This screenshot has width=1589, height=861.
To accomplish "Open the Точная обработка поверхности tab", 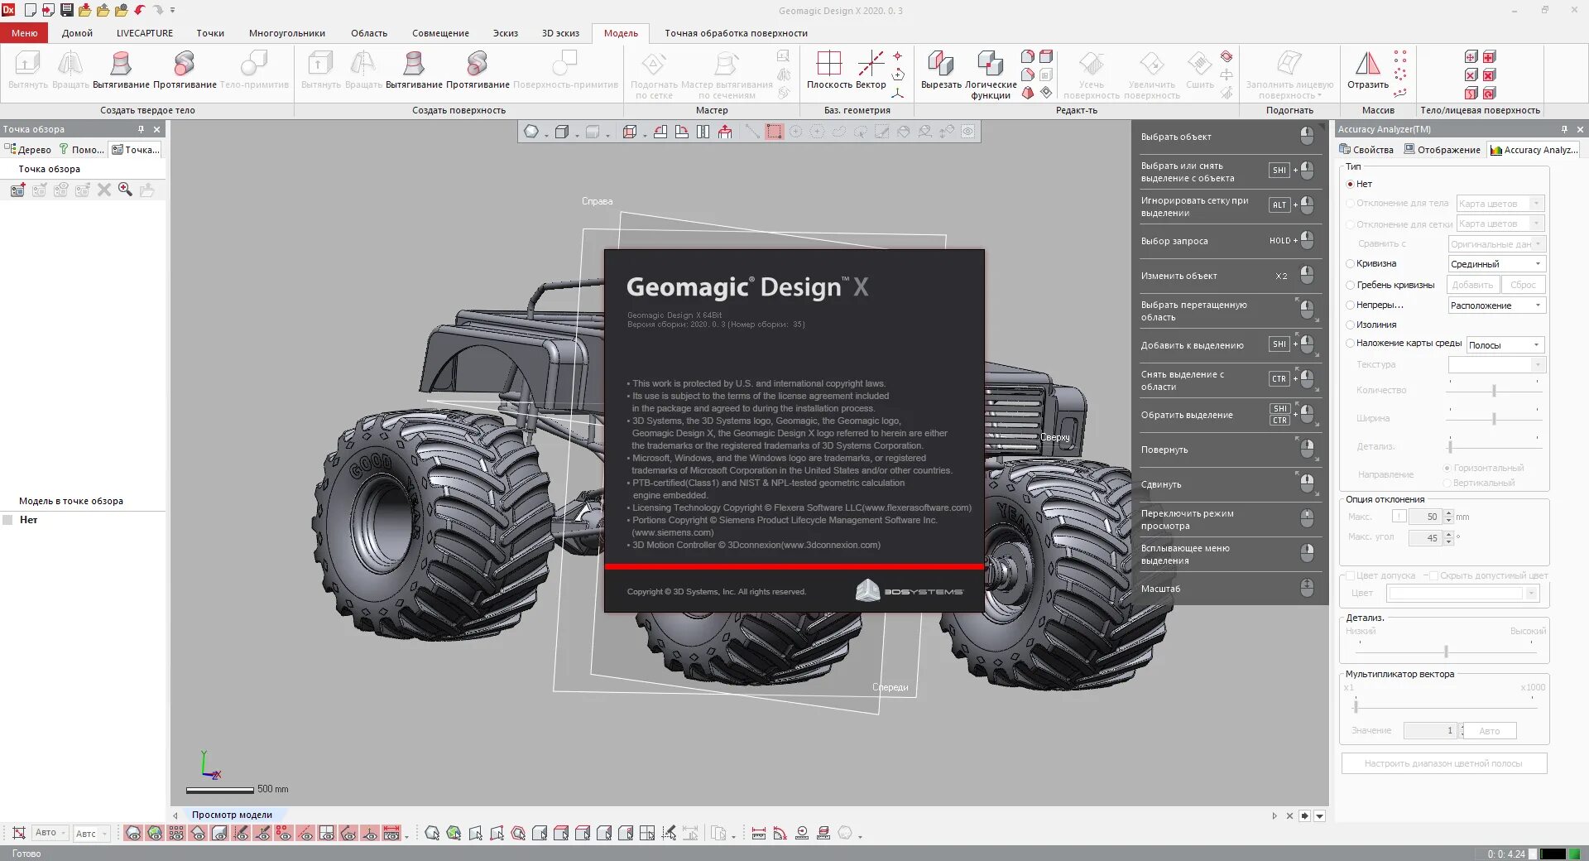I will pos(736,33).
